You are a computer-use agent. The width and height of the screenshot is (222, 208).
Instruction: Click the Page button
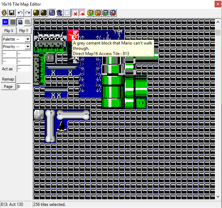coord(8,87)
